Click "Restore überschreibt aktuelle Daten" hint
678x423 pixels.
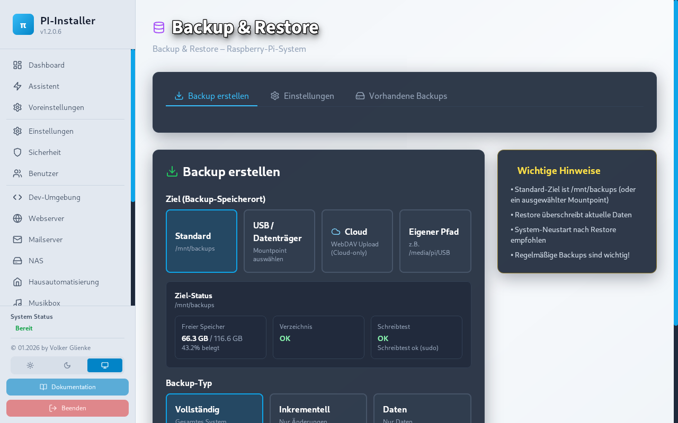pos(571,215)
